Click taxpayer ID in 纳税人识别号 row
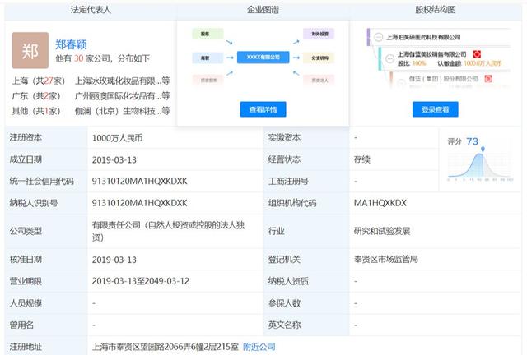527x355 pixels. tap(139, 203)
